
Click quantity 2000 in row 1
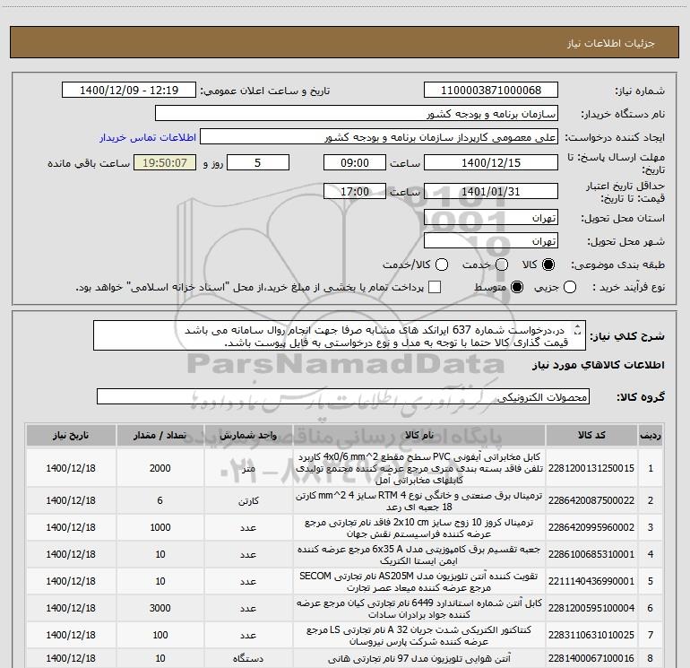coord(160,468)
